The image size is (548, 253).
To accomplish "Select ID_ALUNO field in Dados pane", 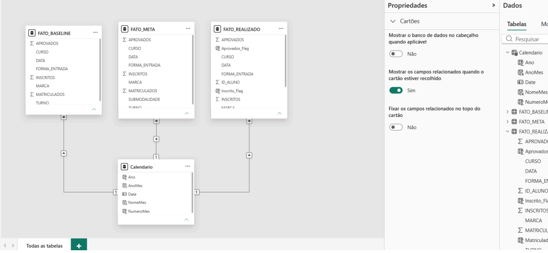I will coord(536,191).
